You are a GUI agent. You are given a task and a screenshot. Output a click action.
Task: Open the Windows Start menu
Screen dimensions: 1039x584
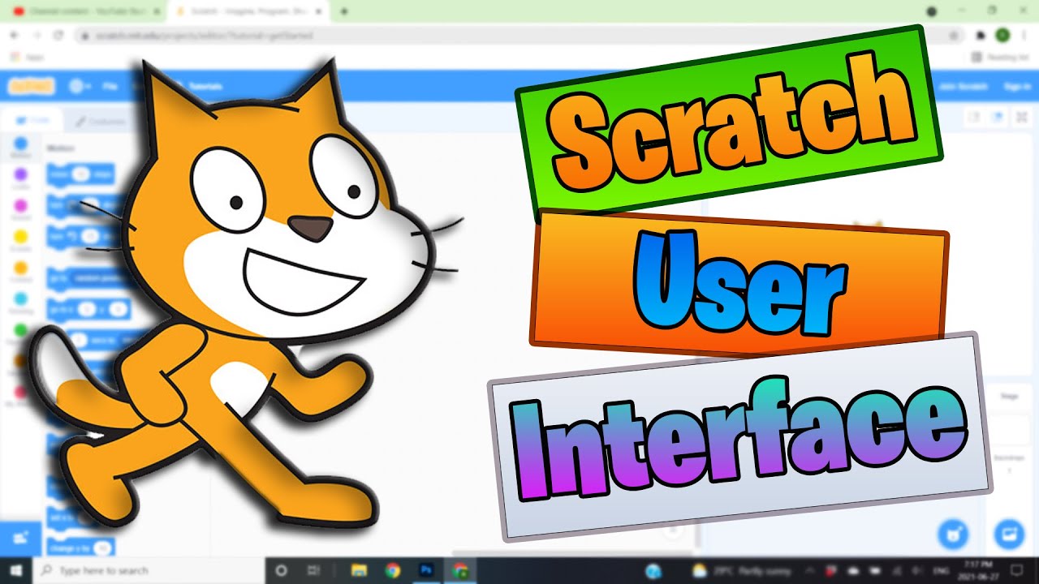point(18,570)
